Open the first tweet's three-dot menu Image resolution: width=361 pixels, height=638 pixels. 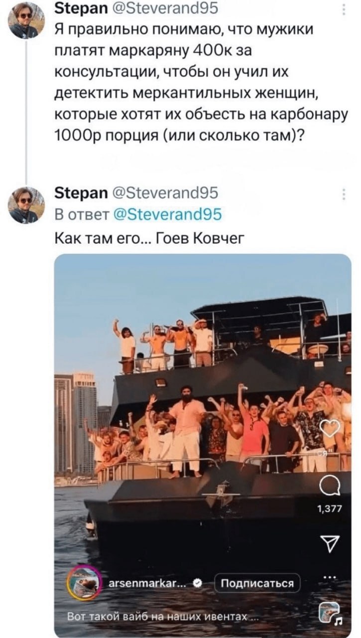pos(344,9)
